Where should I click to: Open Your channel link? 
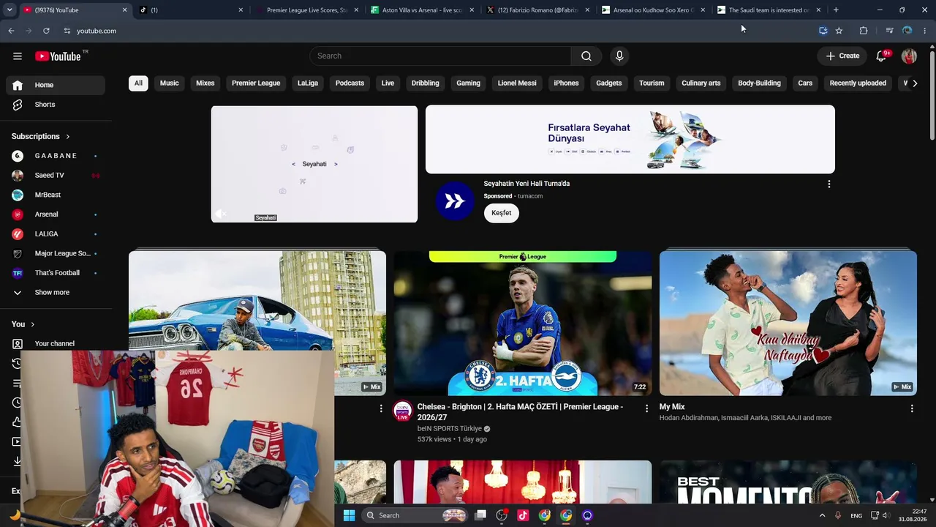click(56, 344)
